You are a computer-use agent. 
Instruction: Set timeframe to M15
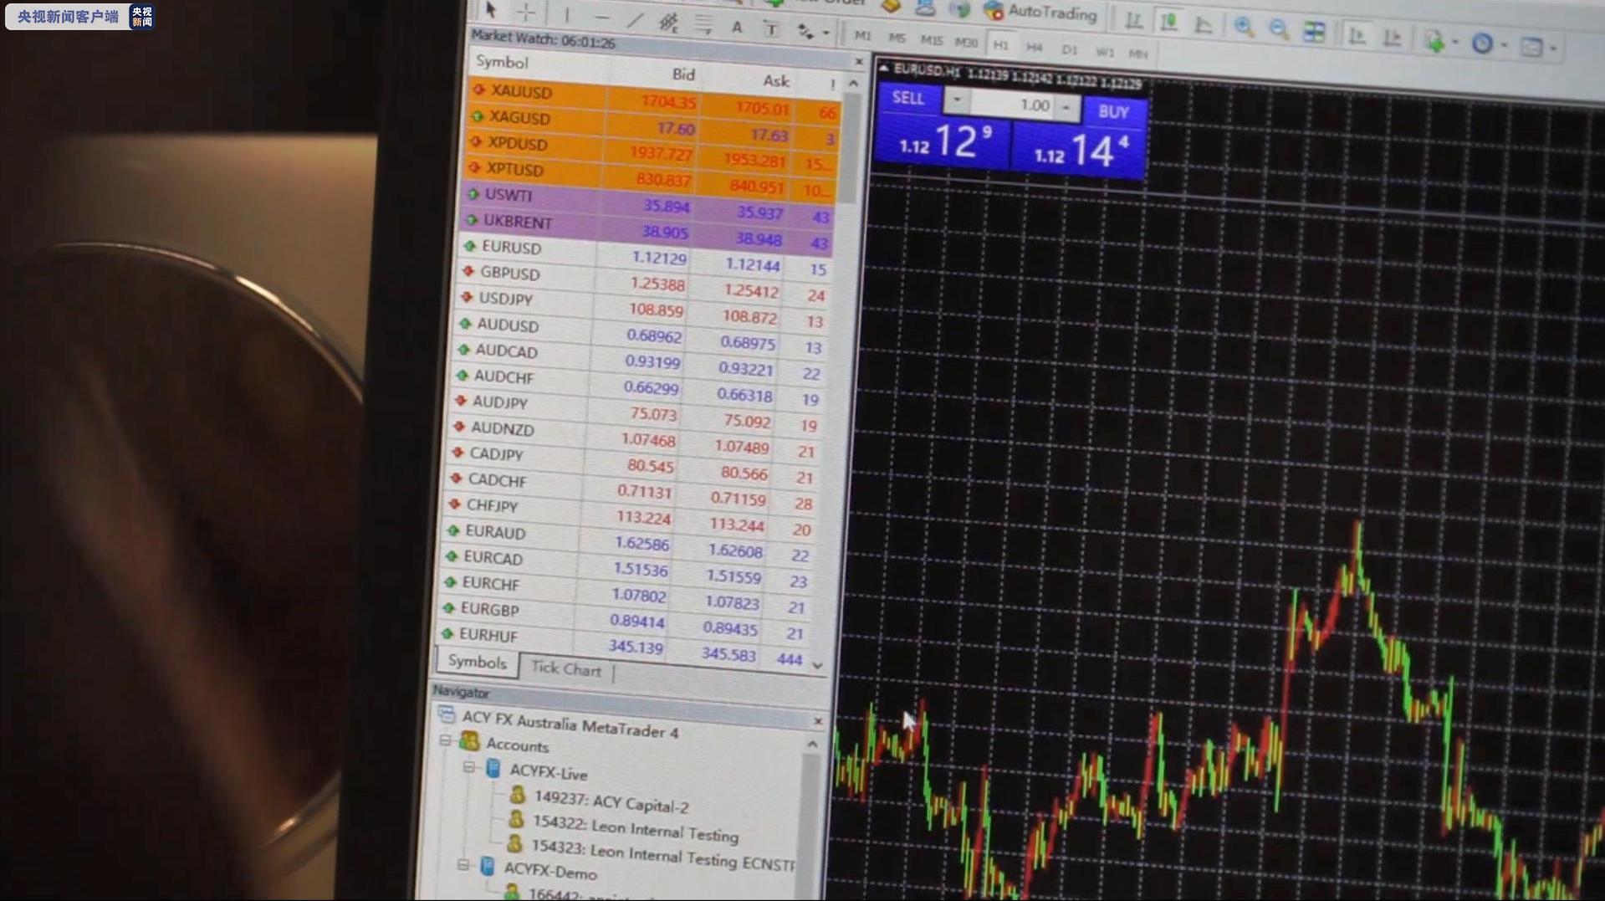coord(931,40)
